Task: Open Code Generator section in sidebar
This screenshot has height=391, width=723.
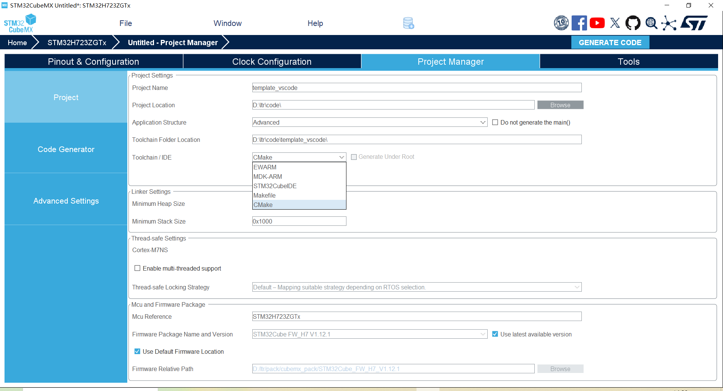Action: tap(66, 149)
